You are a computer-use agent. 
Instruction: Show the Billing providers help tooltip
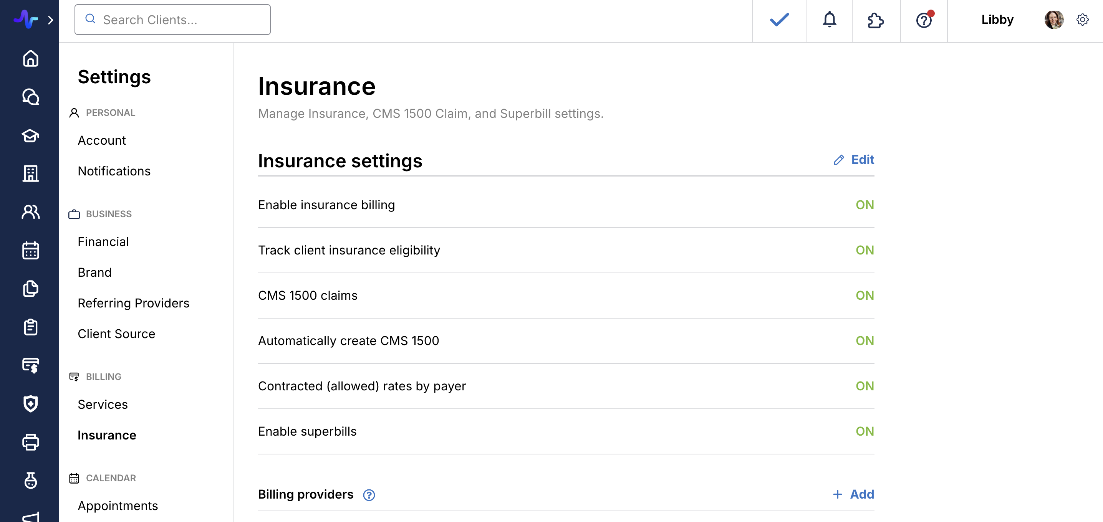pyautogui.click(x=369, y=495)
